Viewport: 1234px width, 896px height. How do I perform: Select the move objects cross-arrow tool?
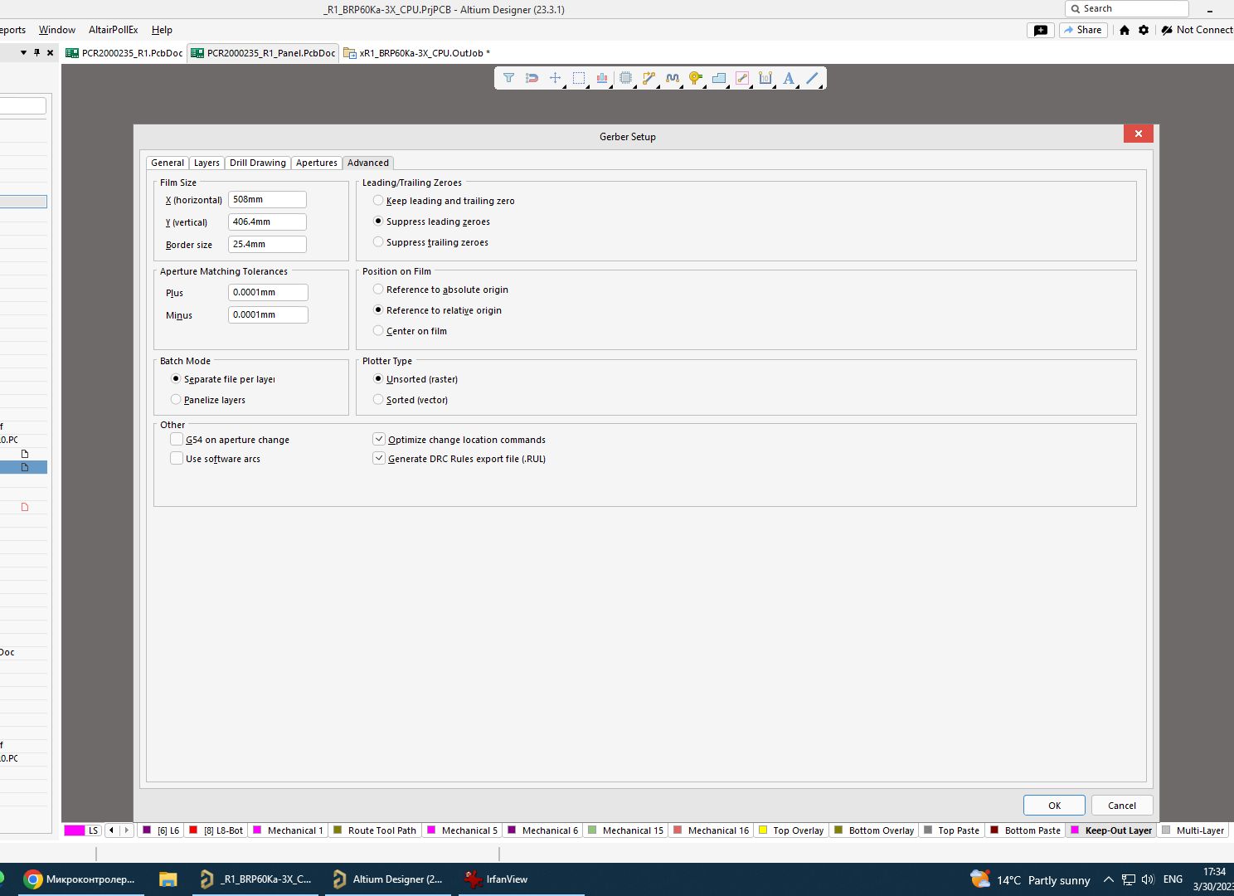point(556,78)
